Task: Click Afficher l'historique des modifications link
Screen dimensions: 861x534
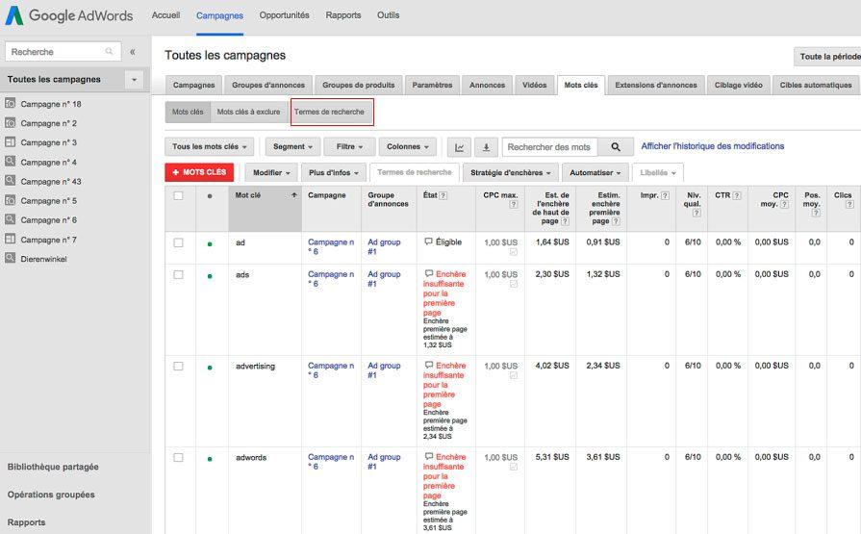Action: coord(712,146)
